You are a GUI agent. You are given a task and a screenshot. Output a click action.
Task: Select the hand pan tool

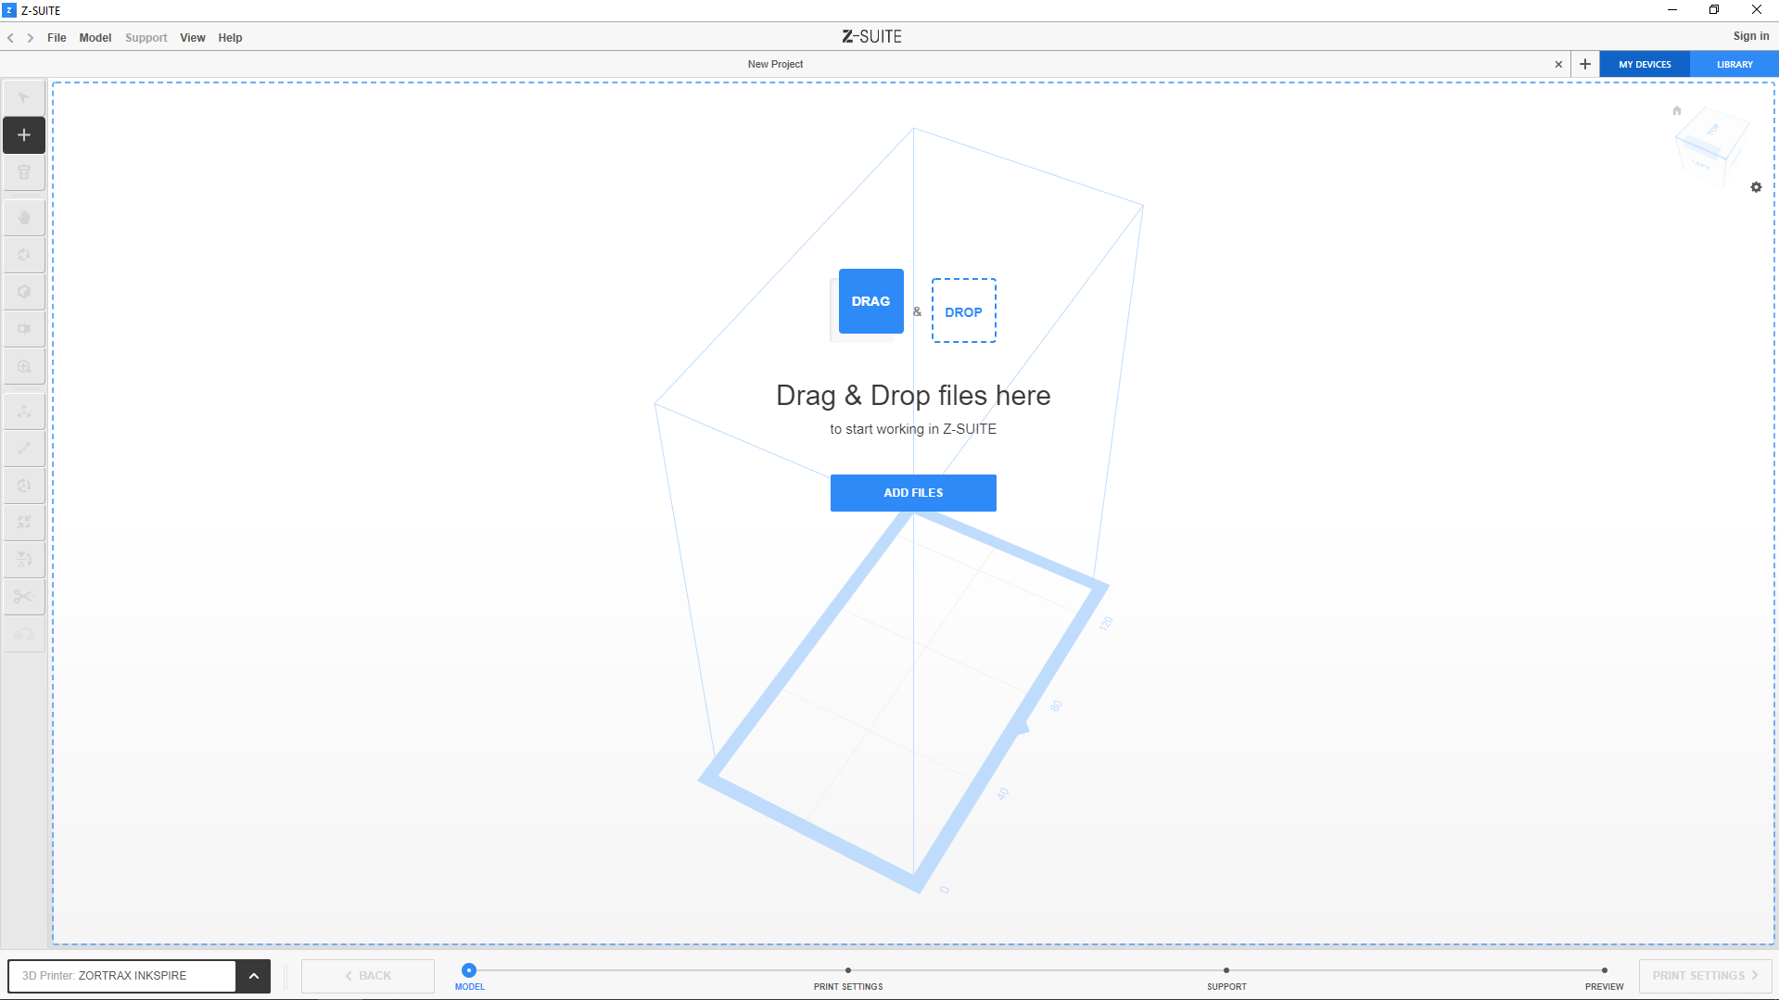pos(24,218)
